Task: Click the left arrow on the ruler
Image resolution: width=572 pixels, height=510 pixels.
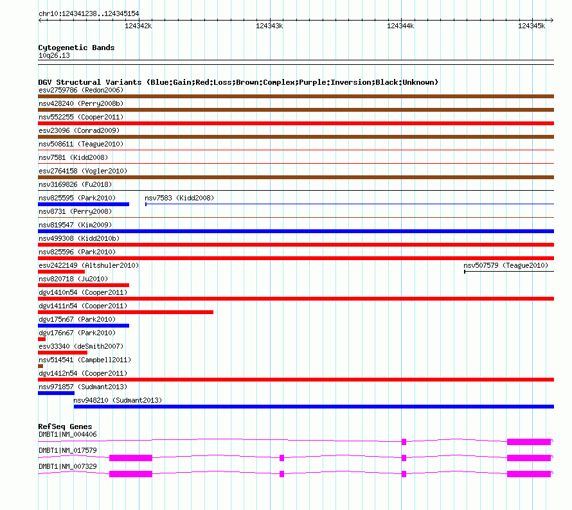Action: tap(40, 20)
